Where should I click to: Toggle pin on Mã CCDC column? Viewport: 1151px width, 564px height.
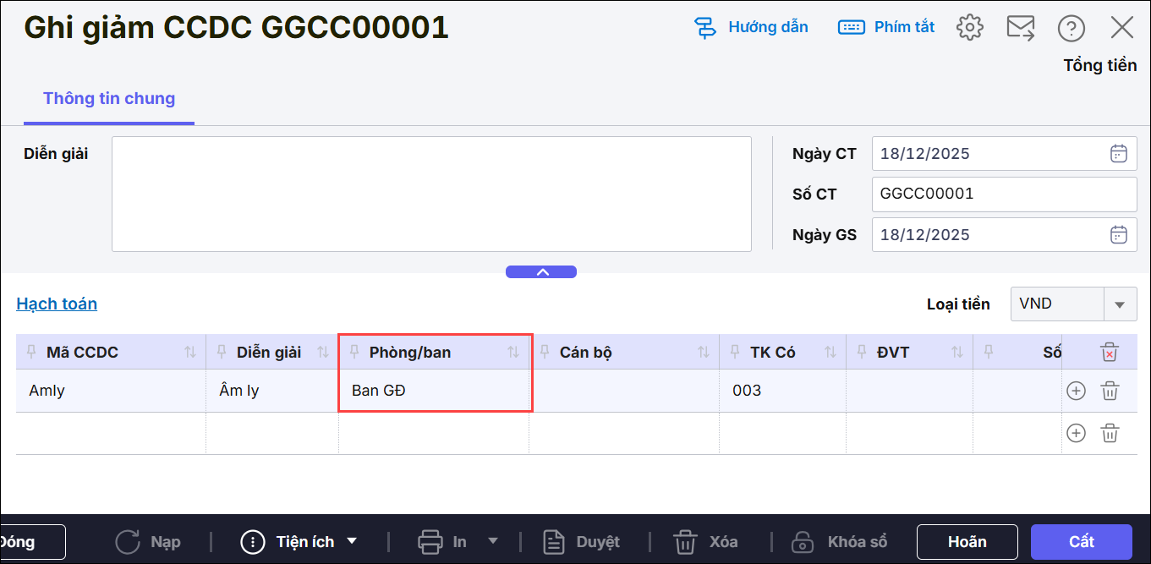[x=32, y=352]
